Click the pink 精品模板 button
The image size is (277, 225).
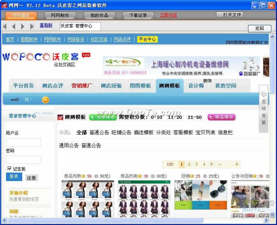pyautogui.click(x=222, y=117)
